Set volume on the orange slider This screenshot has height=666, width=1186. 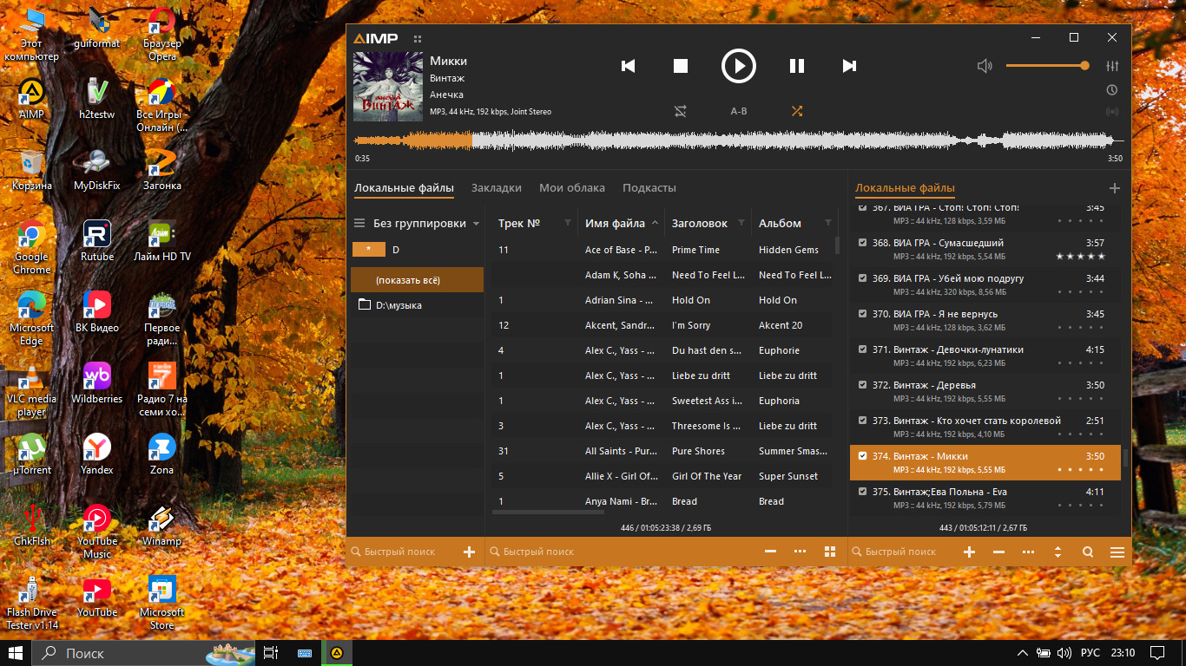point(1047,66)
